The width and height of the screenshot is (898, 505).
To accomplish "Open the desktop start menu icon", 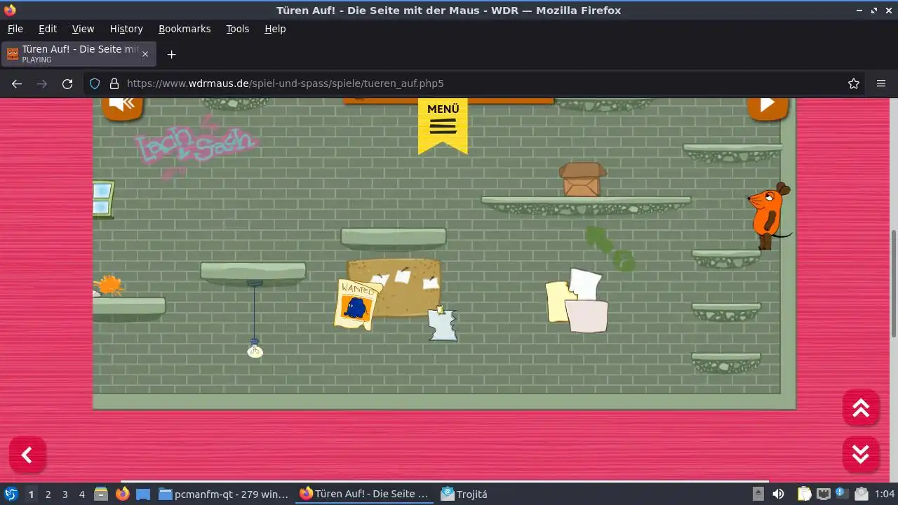I will coord(11,494).
